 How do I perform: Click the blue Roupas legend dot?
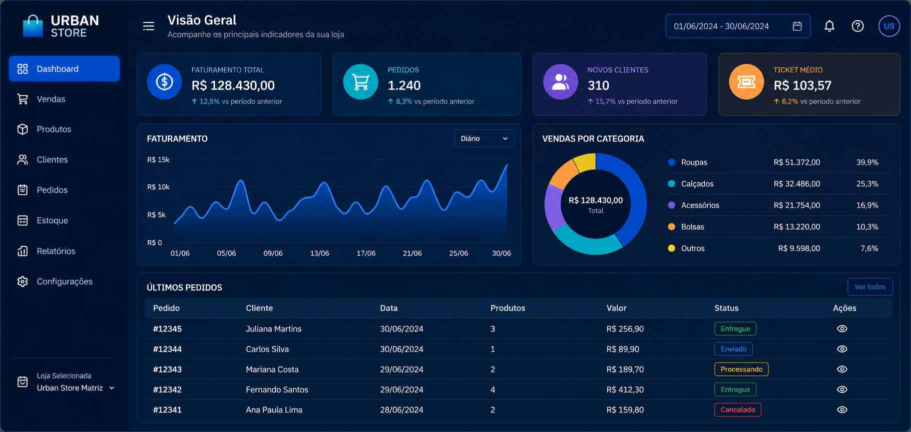(672, 162)
